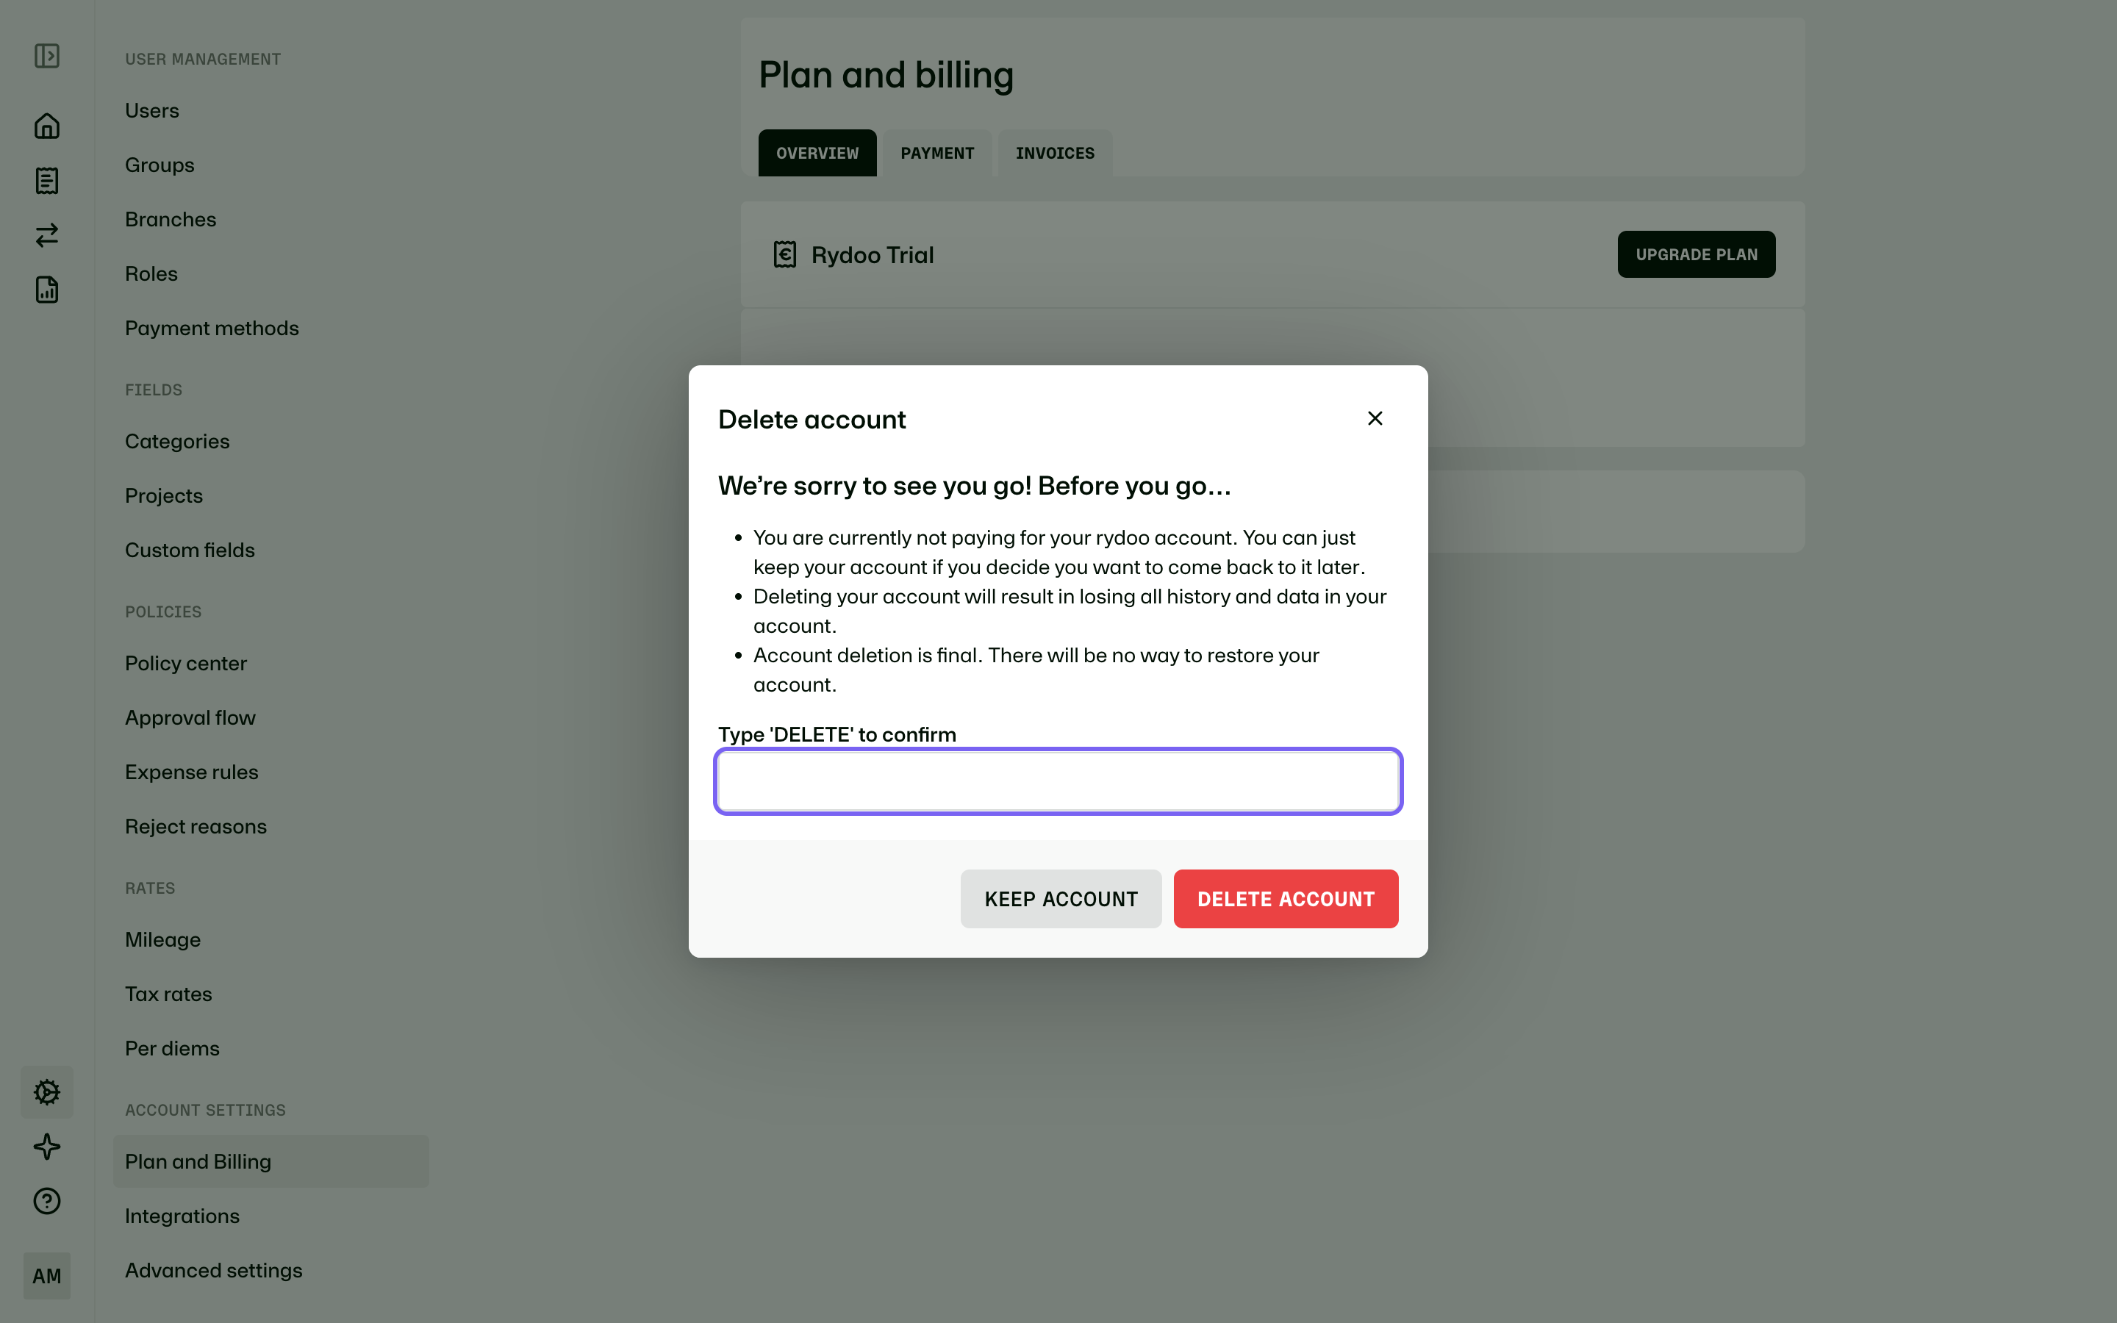Open the help question mark icon
The width and height of the screenshot is (2117, 1323).
click(x=47, y=1200)
